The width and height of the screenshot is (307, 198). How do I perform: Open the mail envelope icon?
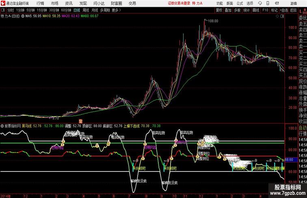[277, 3]
